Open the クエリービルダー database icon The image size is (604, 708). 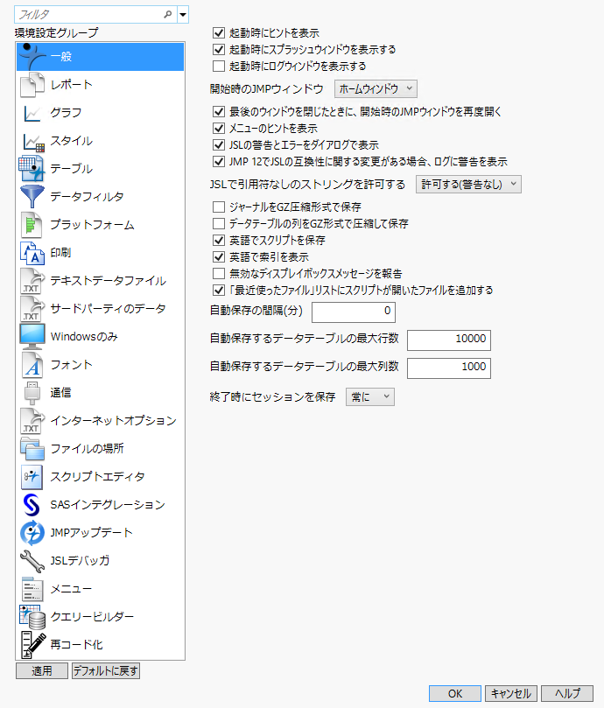32,616
